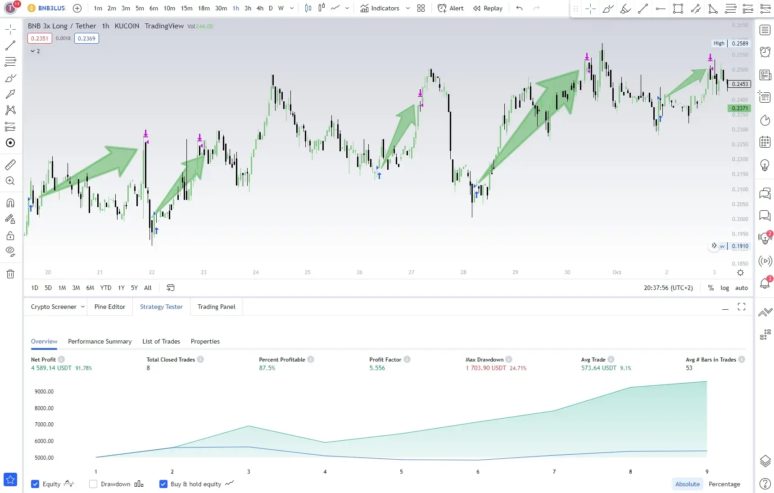Viewport: 774px width, 493px height.
Task: Enable the Drawdown checkbox
Action: 93,484
